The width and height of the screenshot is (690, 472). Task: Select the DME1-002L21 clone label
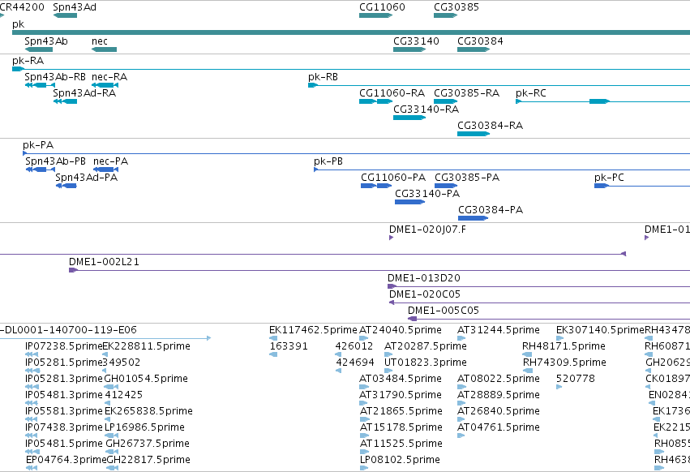click(104, 261)
